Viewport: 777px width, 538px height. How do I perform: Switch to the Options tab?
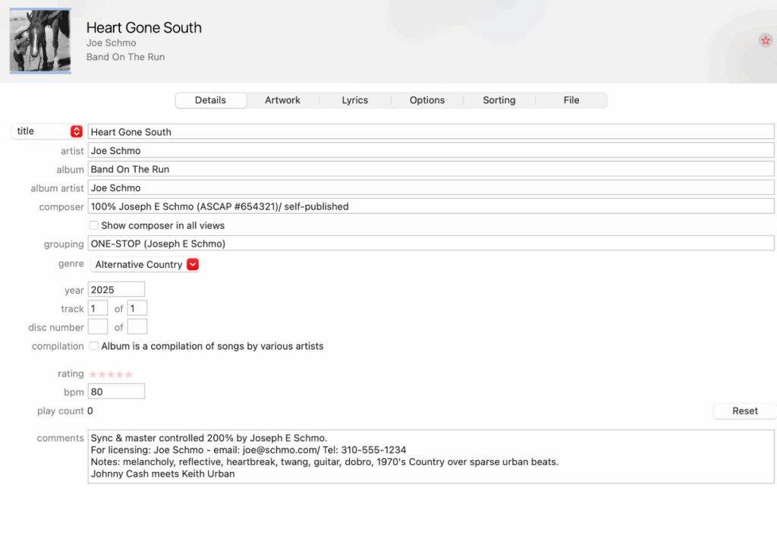tap(427, 100)
